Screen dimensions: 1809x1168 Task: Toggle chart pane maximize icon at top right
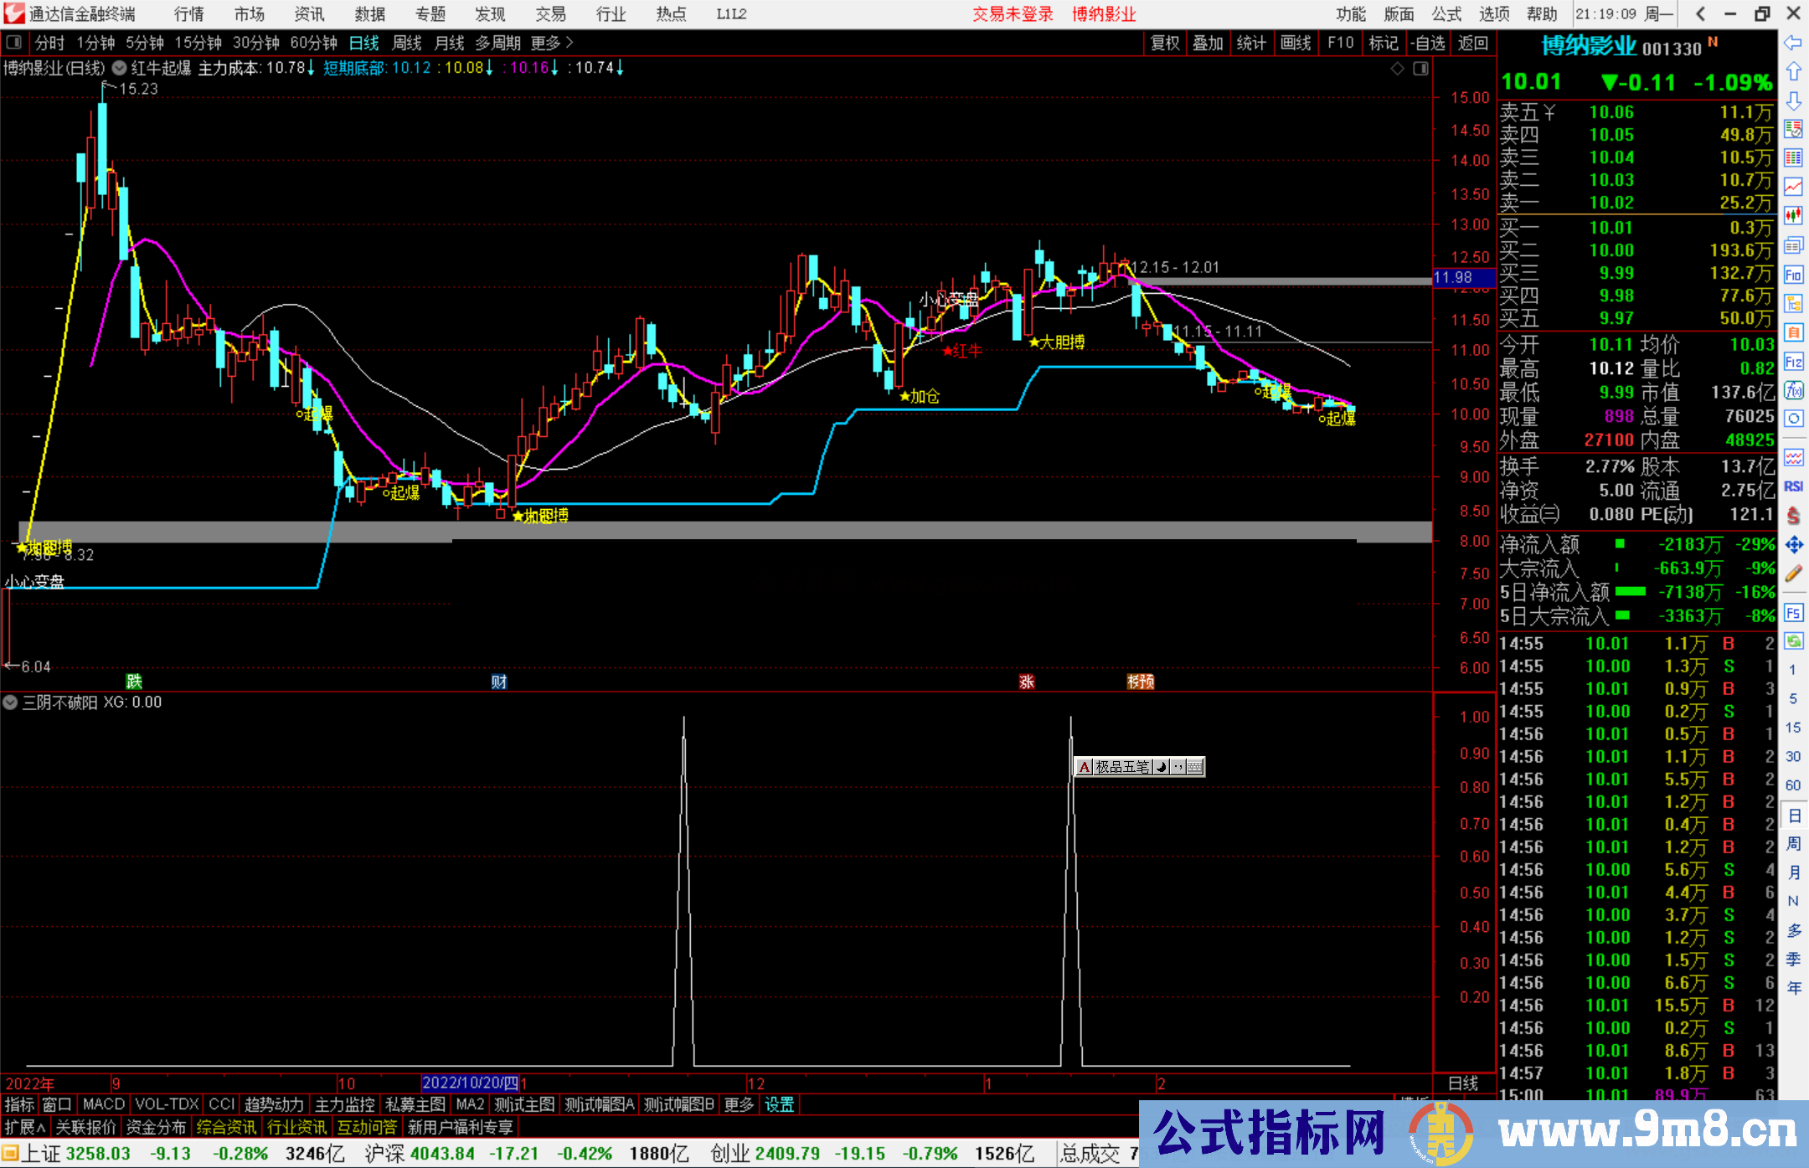(x=1420, y=69)
